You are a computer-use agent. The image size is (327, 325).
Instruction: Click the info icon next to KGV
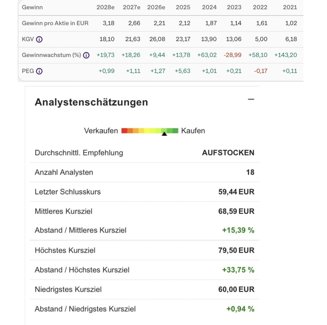coord(39,39)
